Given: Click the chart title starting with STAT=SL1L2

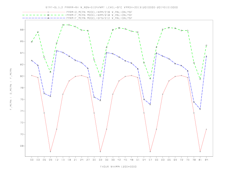Looking at the screenshot, I should point(111,7).
